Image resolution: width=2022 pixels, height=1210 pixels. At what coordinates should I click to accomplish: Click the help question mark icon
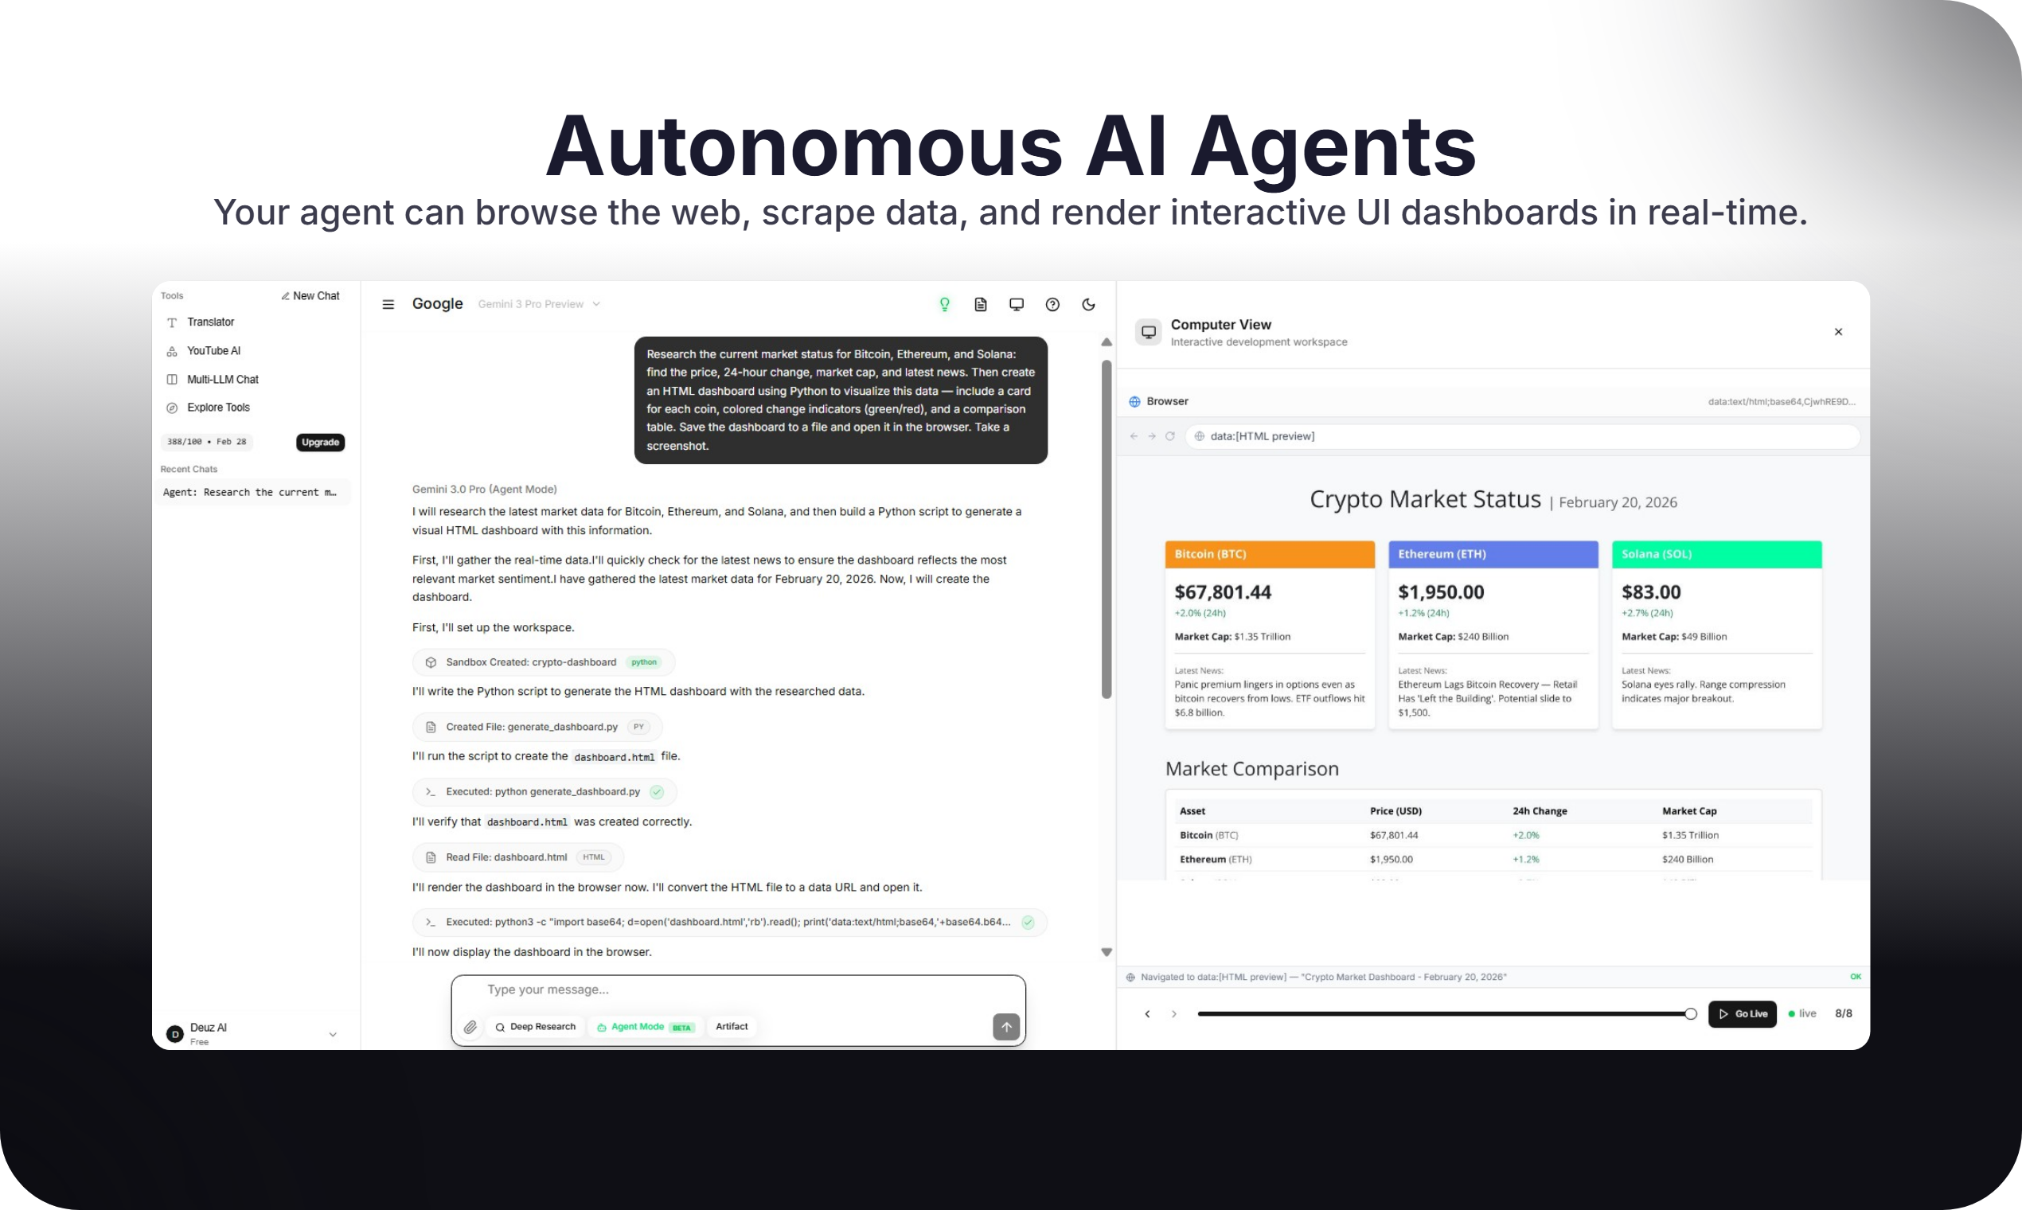click(1052, 304)
